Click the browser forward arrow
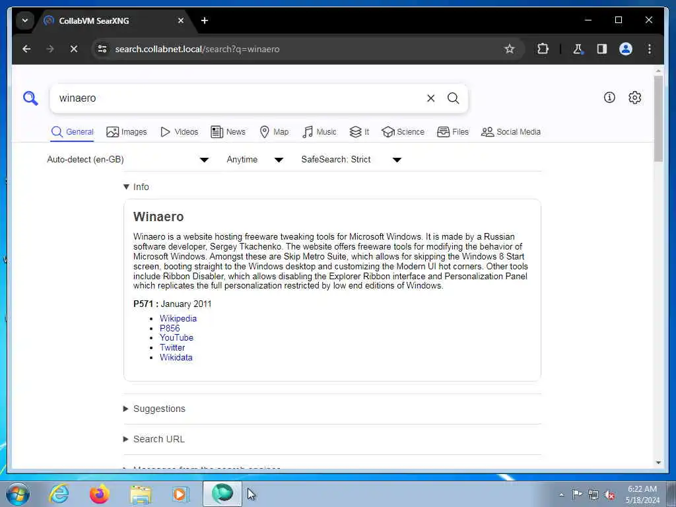This screenshot has width=676, height=507. 50,49
